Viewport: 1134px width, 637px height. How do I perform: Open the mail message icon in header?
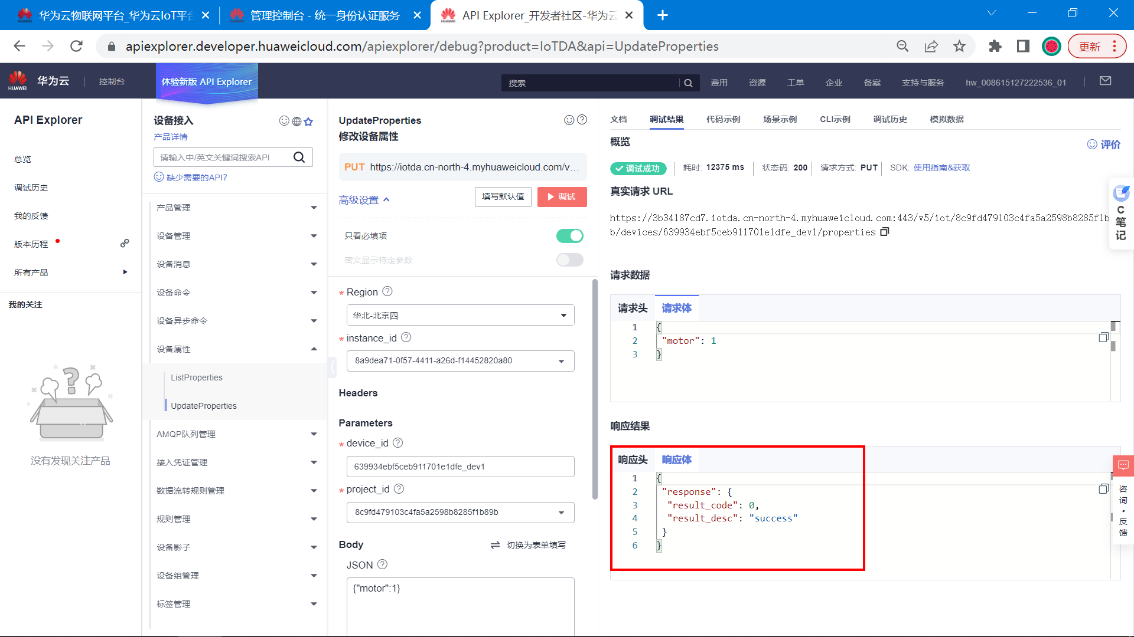(1105, 81)
